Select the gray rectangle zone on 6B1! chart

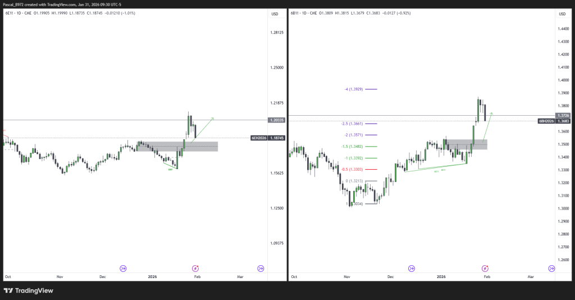(466, 144)
